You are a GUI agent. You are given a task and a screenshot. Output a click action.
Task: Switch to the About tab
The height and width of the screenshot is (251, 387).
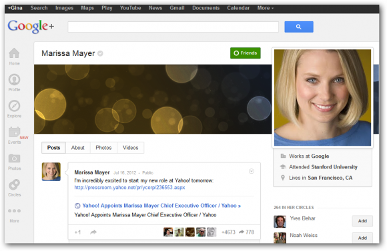78,148
